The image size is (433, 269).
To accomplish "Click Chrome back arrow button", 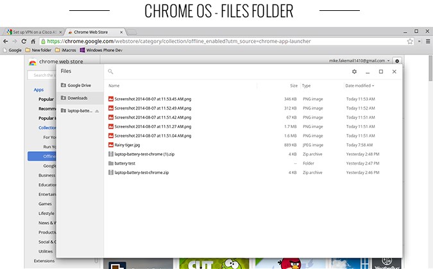I will (6, 41).
